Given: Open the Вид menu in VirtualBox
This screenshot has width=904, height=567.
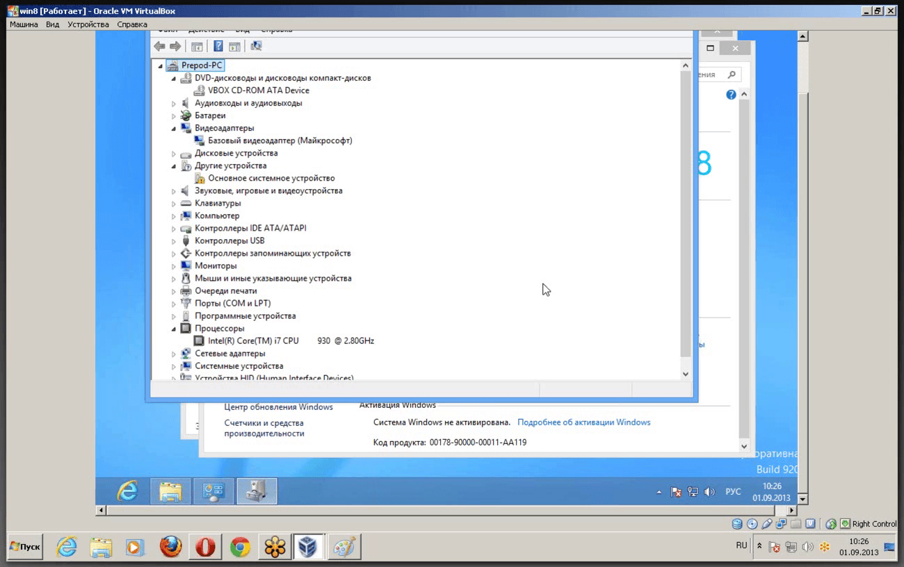Looking at the screenshot, I should [x=53, y=24].
